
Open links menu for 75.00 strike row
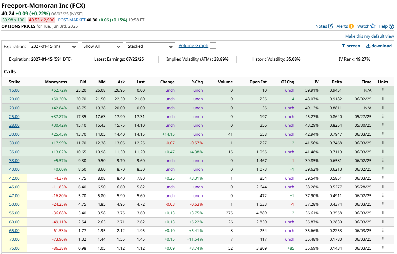[383, 248]
